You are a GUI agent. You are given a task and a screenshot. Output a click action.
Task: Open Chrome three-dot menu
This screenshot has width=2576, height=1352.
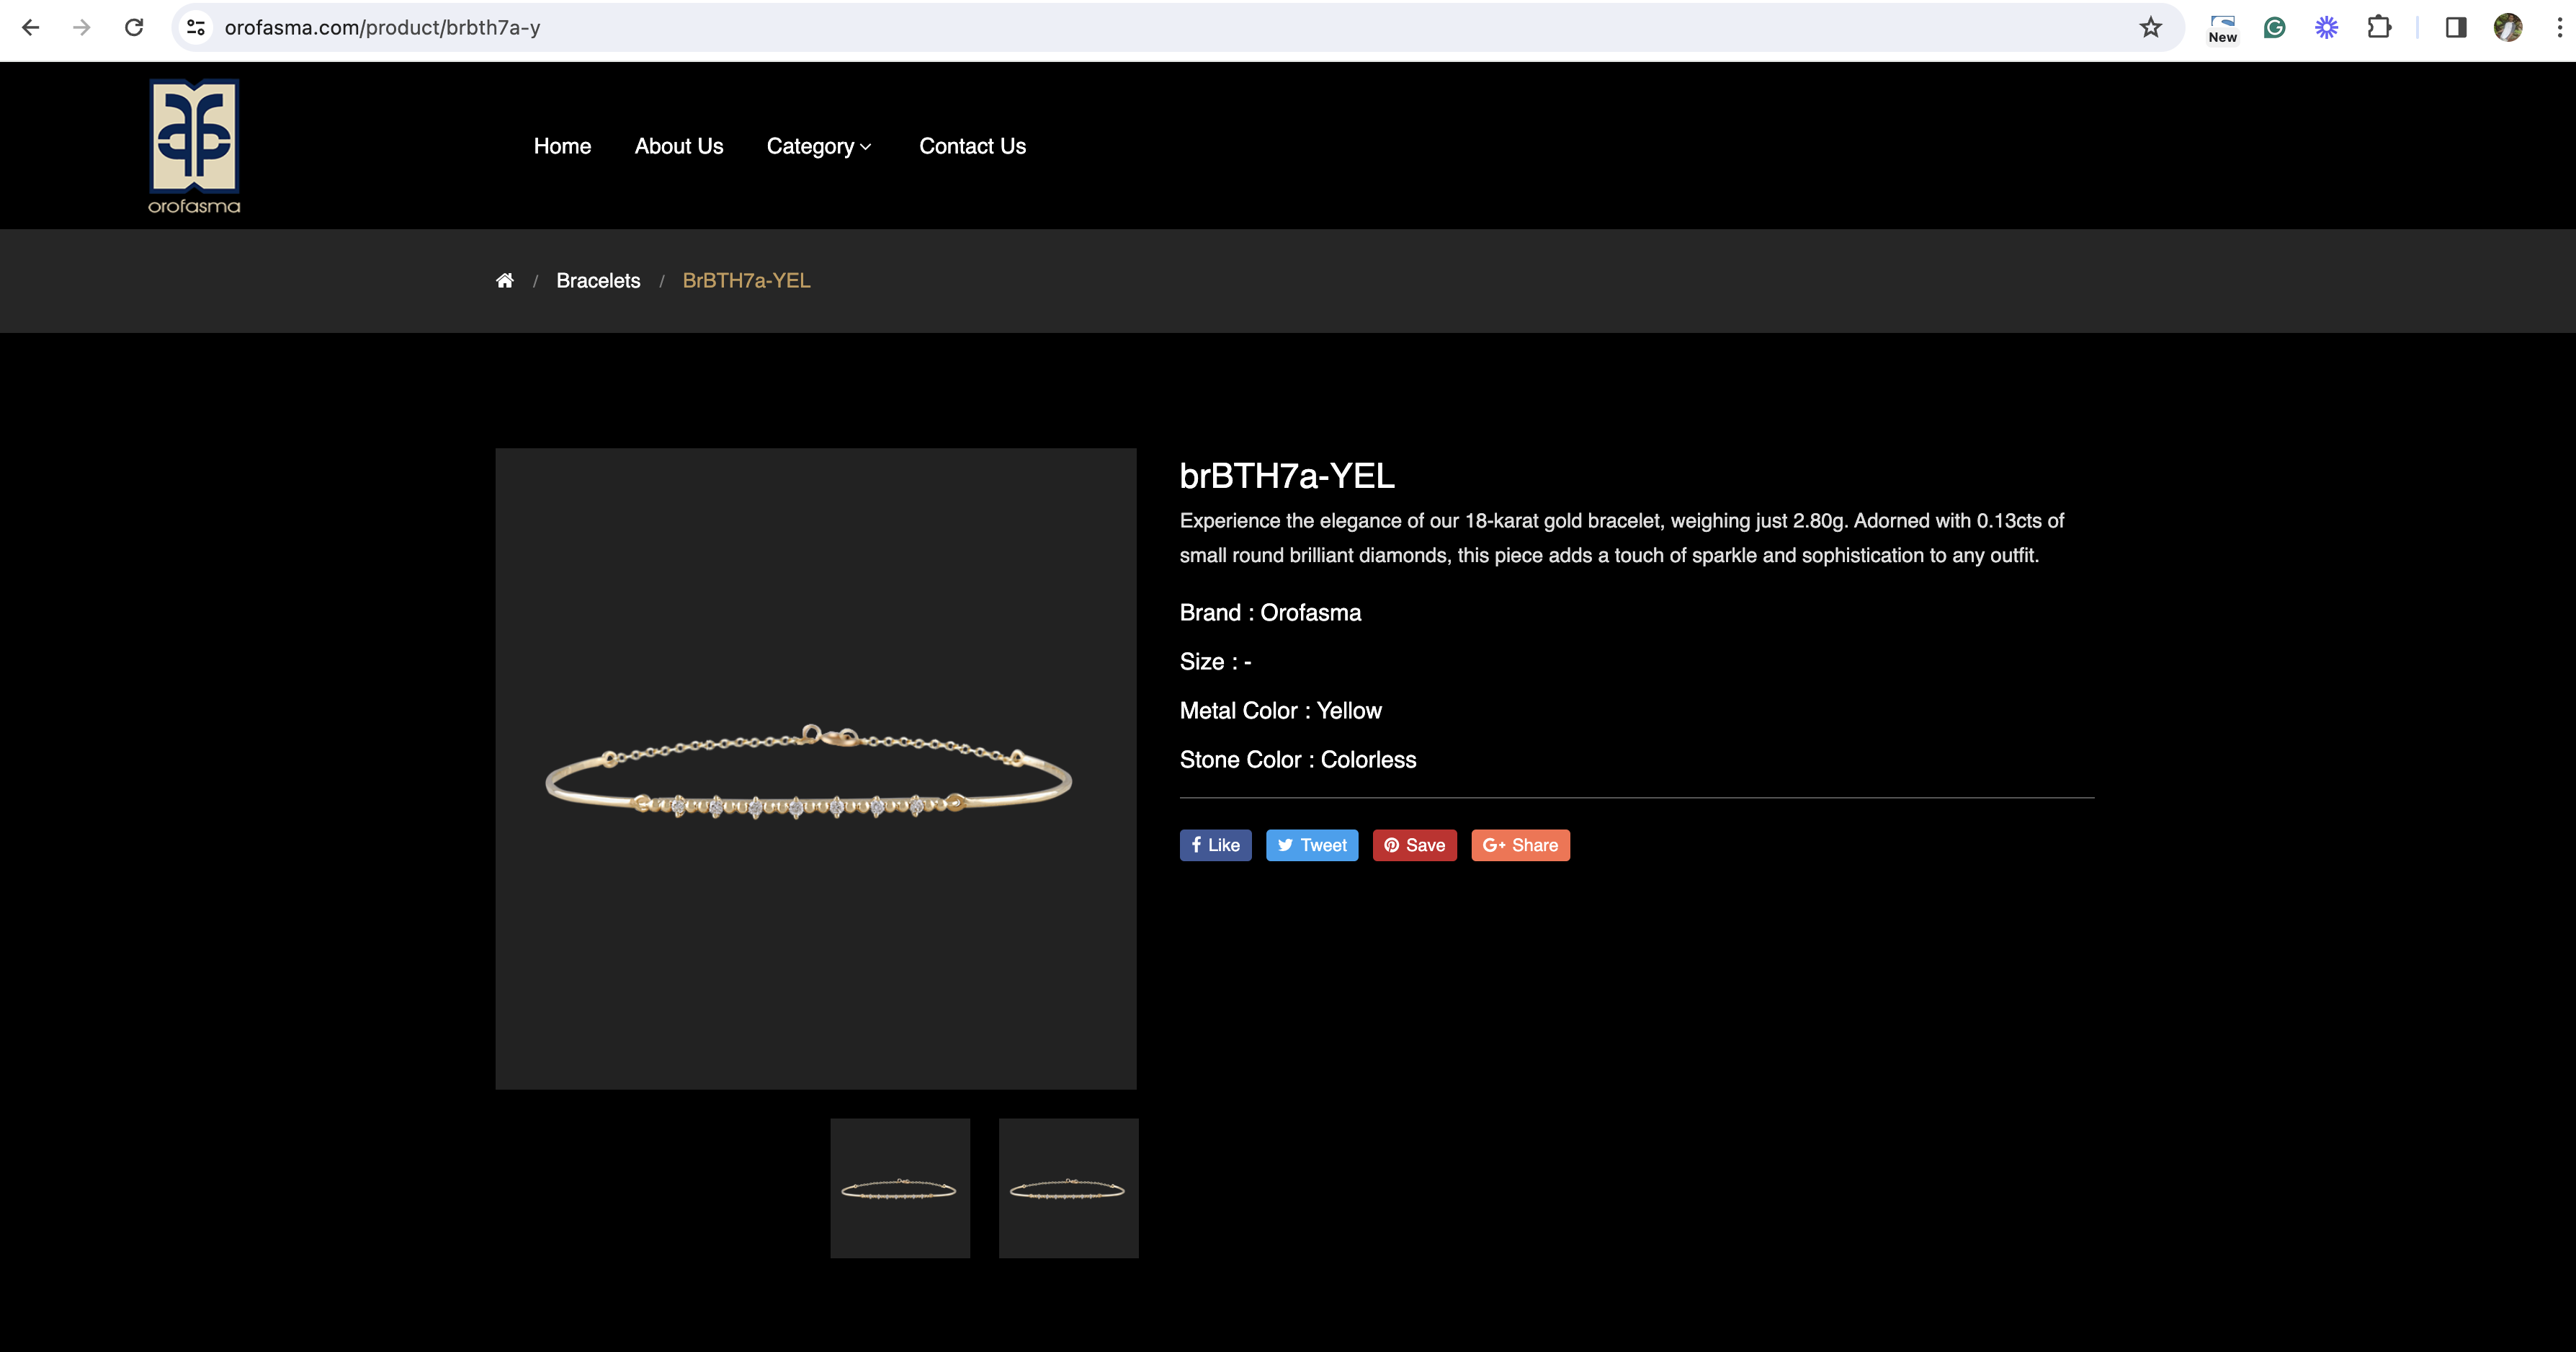coord(2559,27)
